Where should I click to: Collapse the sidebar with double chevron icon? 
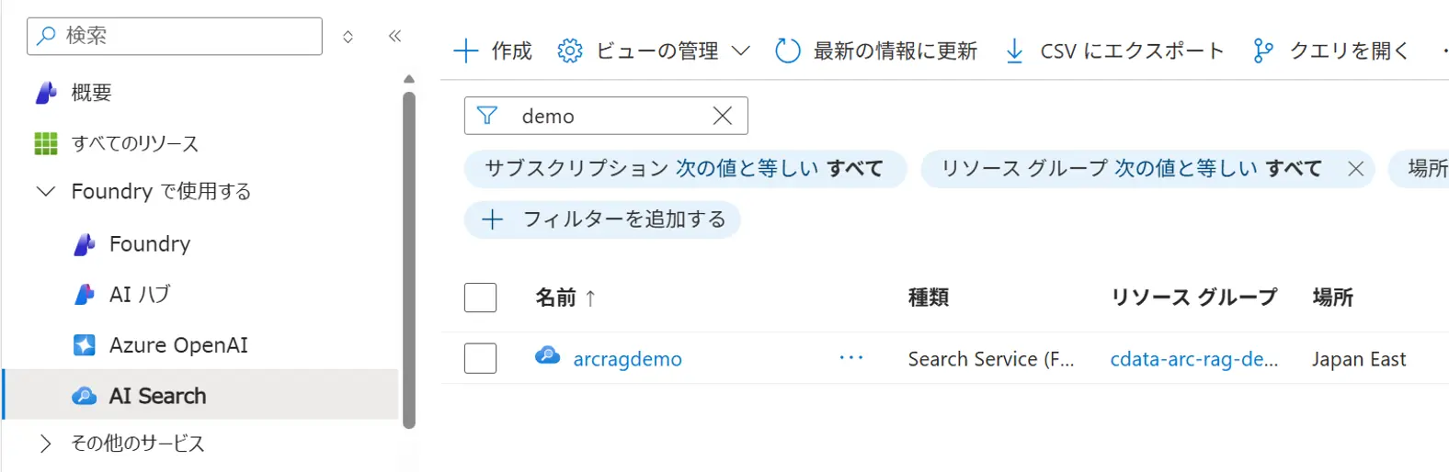point(394,36)
